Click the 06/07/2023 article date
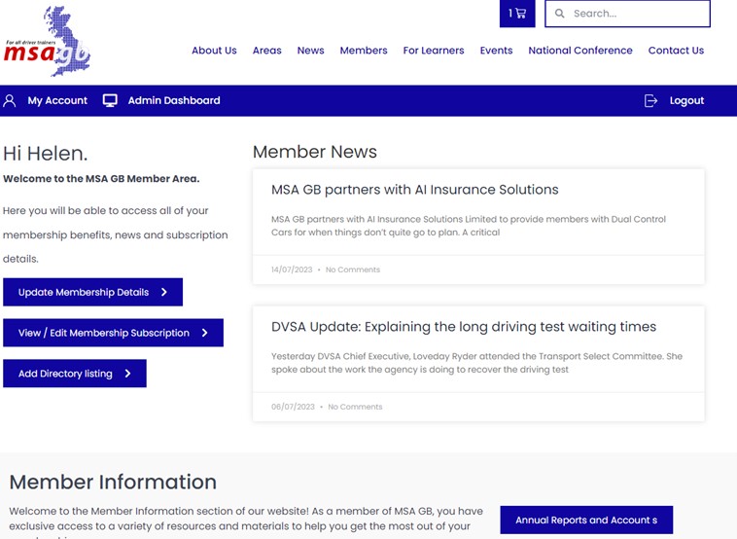Viewport: 737px width, 539px height. tap(293, 407)
